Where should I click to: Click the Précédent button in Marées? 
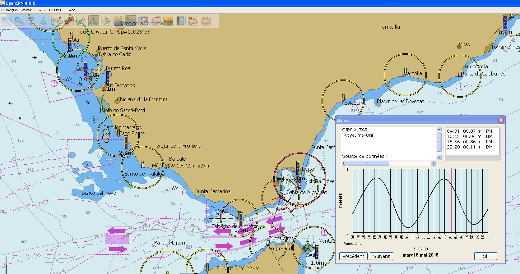[353, 256]
